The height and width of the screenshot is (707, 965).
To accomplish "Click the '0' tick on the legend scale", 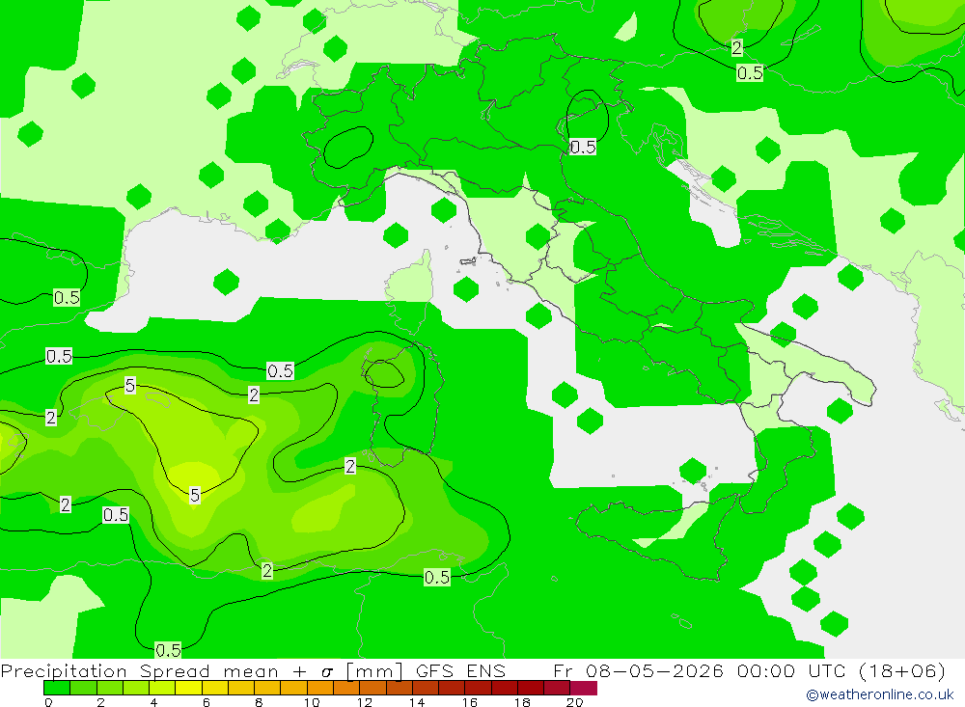I will pyautogui.click(x=48, y=702).
